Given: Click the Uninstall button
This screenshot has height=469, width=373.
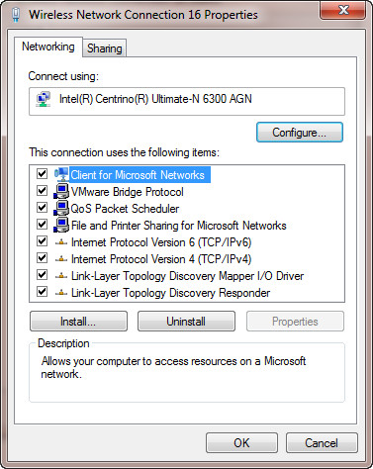Looking at the screenshot, I should click(186, 322).
